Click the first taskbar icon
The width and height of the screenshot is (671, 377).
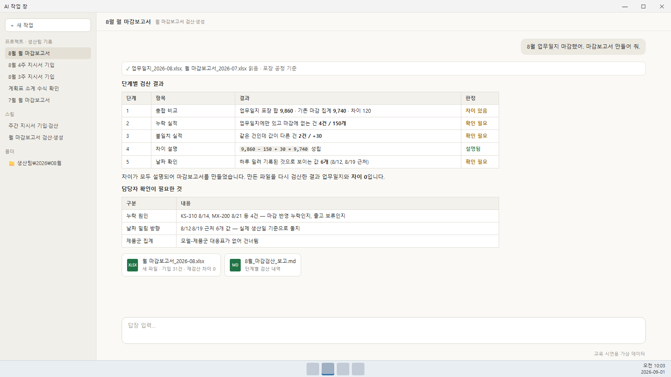click(x=313, y=369)
